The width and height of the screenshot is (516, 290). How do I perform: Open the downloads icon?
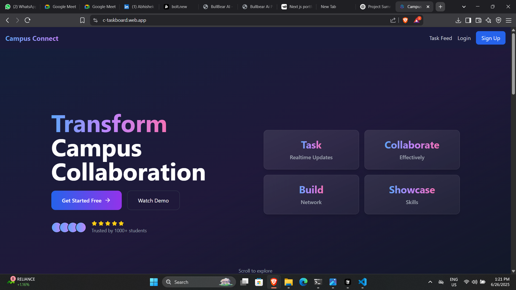coord(458,20)
